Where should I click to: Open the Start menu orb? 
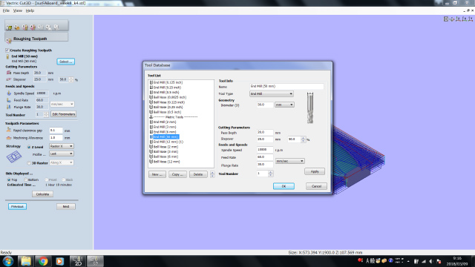(8, 261)
